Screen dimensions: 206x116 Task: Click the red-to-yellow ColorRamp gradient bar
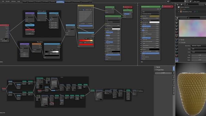[x=86, y=41]
